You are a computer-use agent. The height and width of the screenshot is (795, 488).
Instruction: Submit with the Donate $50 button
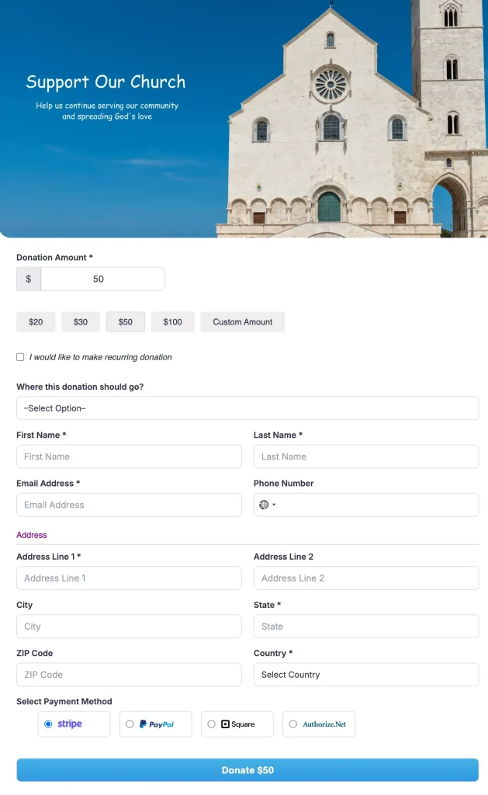247,769
